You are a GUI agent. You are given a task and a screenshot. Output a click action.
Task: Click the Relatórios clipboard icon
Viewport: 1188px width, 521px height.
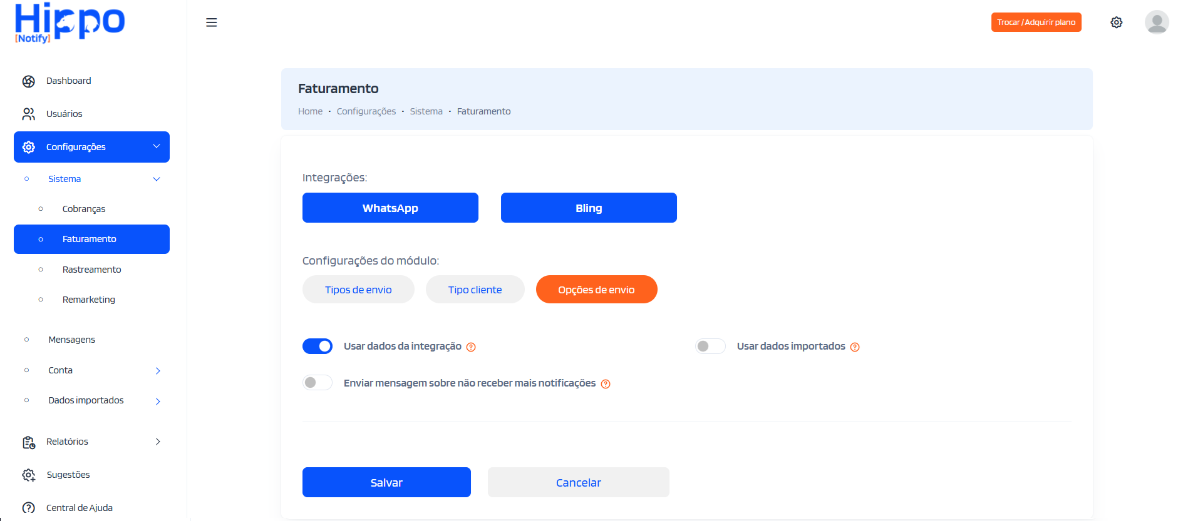coord(29,442)
